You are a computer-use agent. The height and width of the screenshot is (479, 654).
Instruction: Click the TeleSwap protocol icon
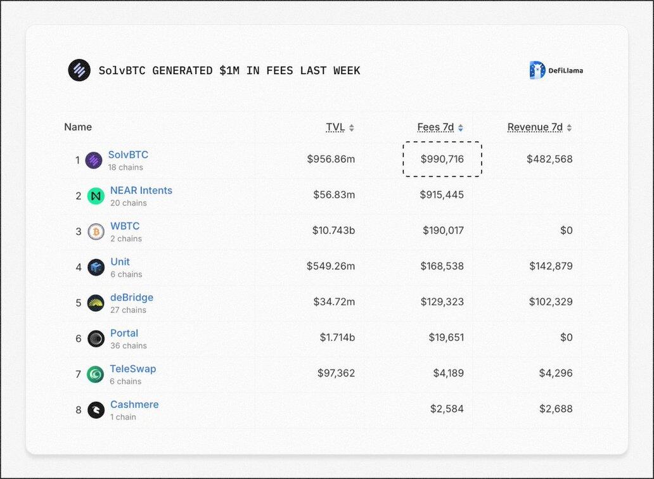(x=96, y=374)
